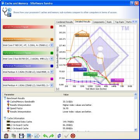Click the floppy disk save icon

point(21,136)
